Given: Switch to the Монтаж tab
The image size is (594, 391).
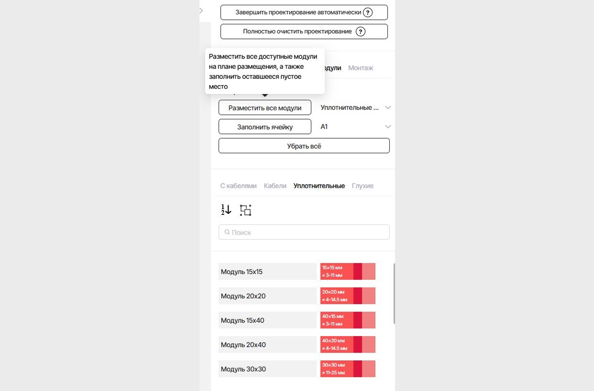Looking at the screenshot, I should pyautogui.click(x=361, y=68).
